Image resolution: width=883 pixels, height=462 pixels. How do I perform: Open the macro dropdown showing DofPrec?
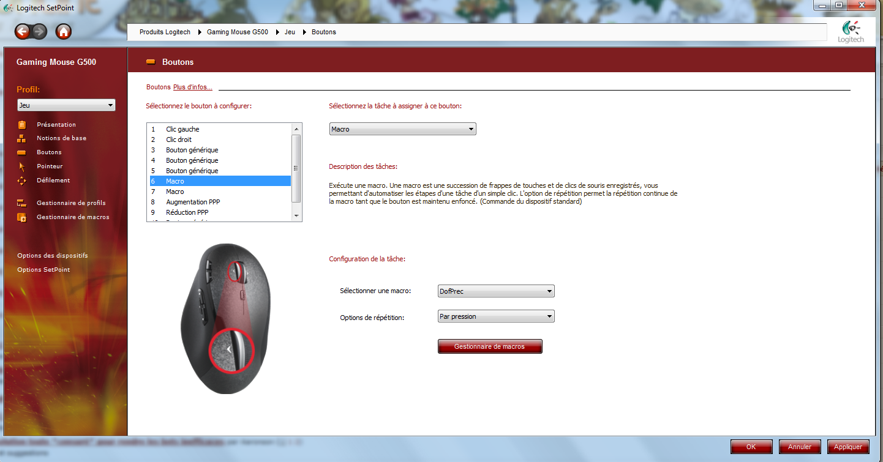(496, 291)
